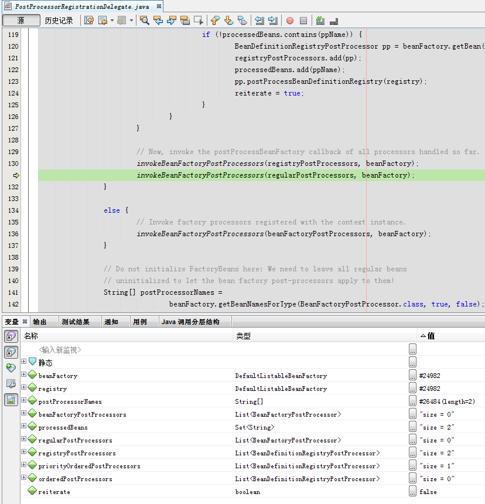Stop macro recording with square icon

tap(303, 21)
